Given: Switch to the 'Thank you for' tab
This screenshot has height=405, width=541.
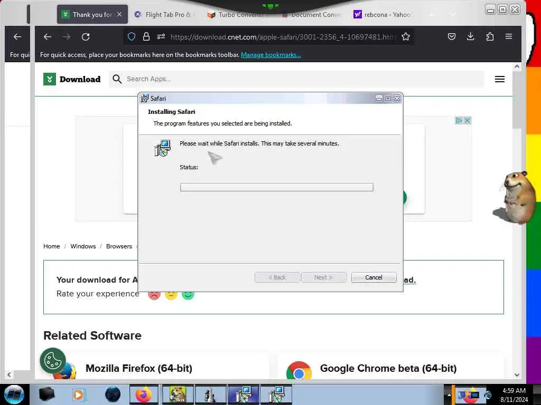Looking at the screenshot, I should [x=92, y=14].
